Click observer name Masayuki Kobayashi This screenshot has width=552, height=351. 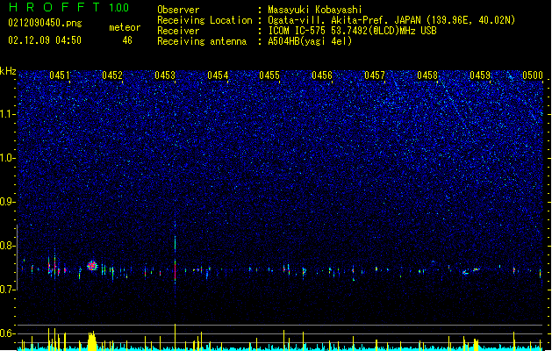click(x=315, y=10)
